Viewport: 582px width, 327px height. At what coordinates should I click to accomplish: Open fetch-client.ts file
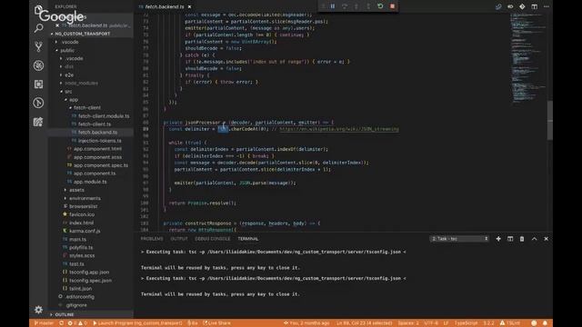pos(95,124)
